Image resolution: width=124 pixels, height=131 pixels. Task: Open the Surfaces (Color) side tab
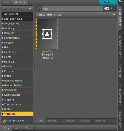tap(120, 46)
